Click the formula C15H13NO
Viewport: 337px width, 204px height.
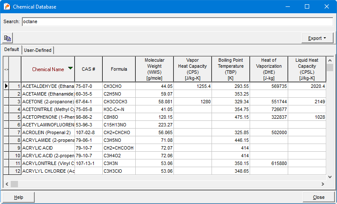pos(119,125)
